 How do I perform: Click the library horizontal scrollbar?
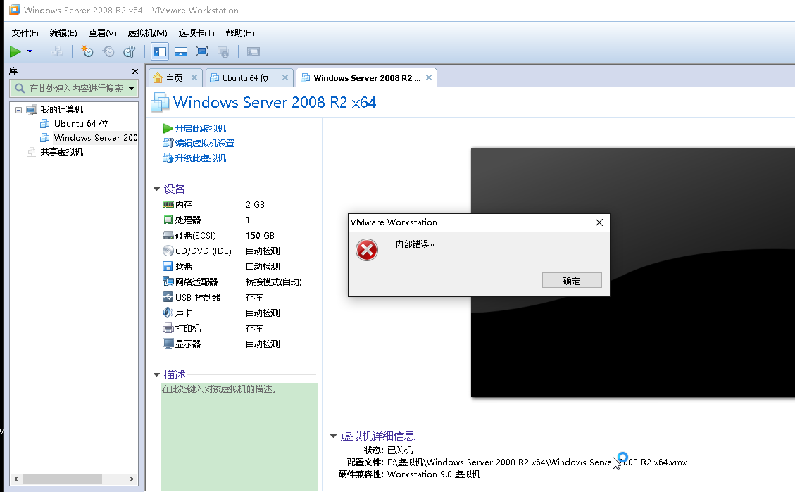point(62,479)
